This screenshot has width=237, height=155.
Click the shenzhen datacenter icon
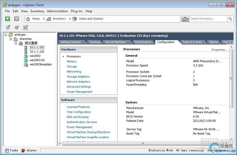point(16,39)
